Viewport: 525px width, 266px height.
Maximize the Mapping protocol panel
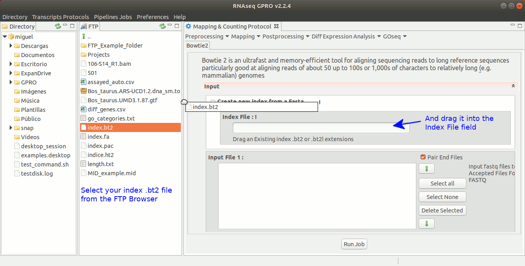pos(520,26)
